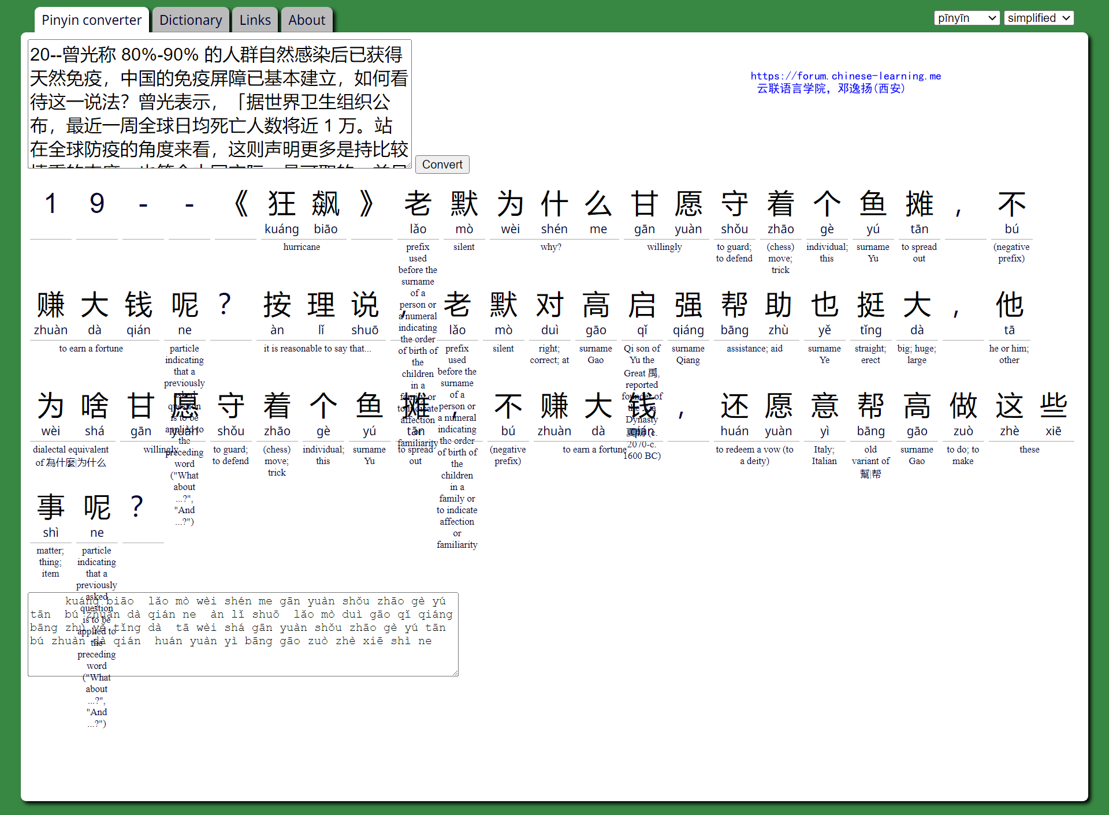
Task: Click the definition 'these'
Action: tap(1029, 450)
